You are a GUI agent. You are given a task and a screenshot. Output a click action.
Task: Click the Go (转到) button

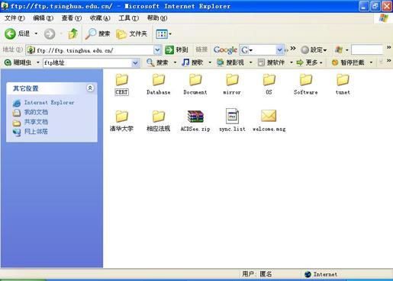click(176, 49)
